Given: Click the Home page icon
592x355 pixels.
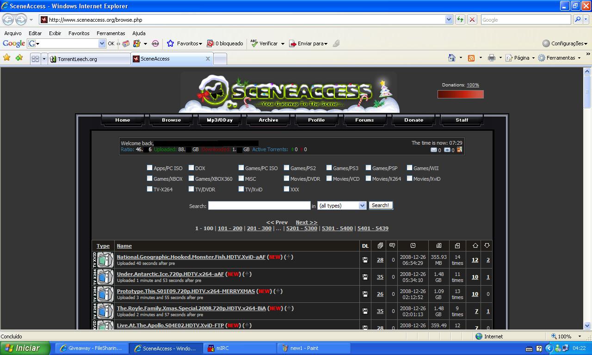Looking at the screenshot, I should coord(452,58).
